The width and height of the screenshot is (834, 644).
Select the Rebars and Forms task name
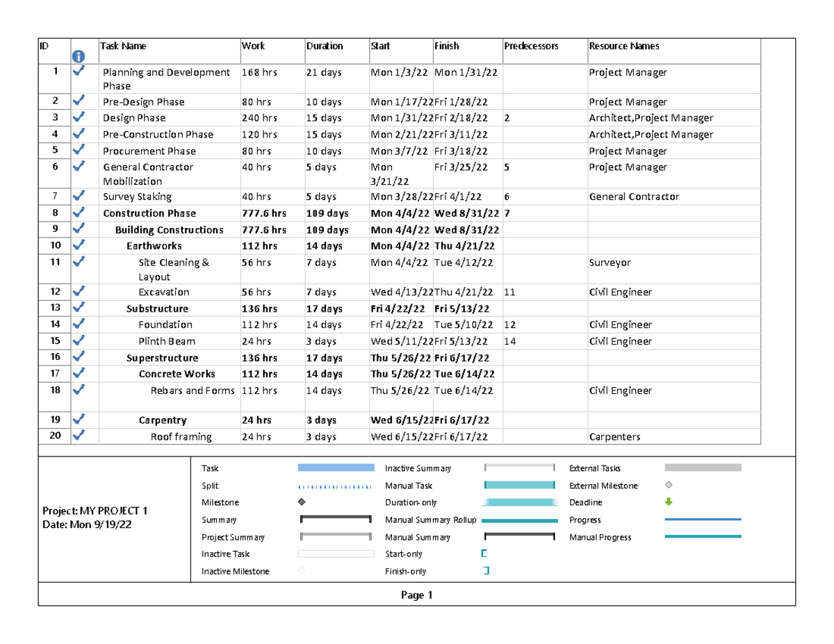[x=193, y=390]
